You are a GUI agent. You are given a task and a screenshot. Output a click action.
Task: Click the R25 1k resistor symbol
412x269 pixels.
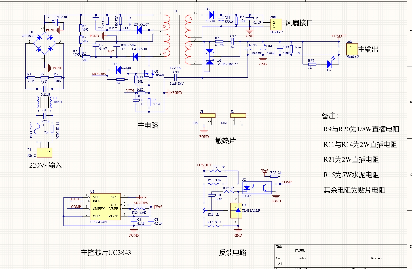(x=312, y=64)
